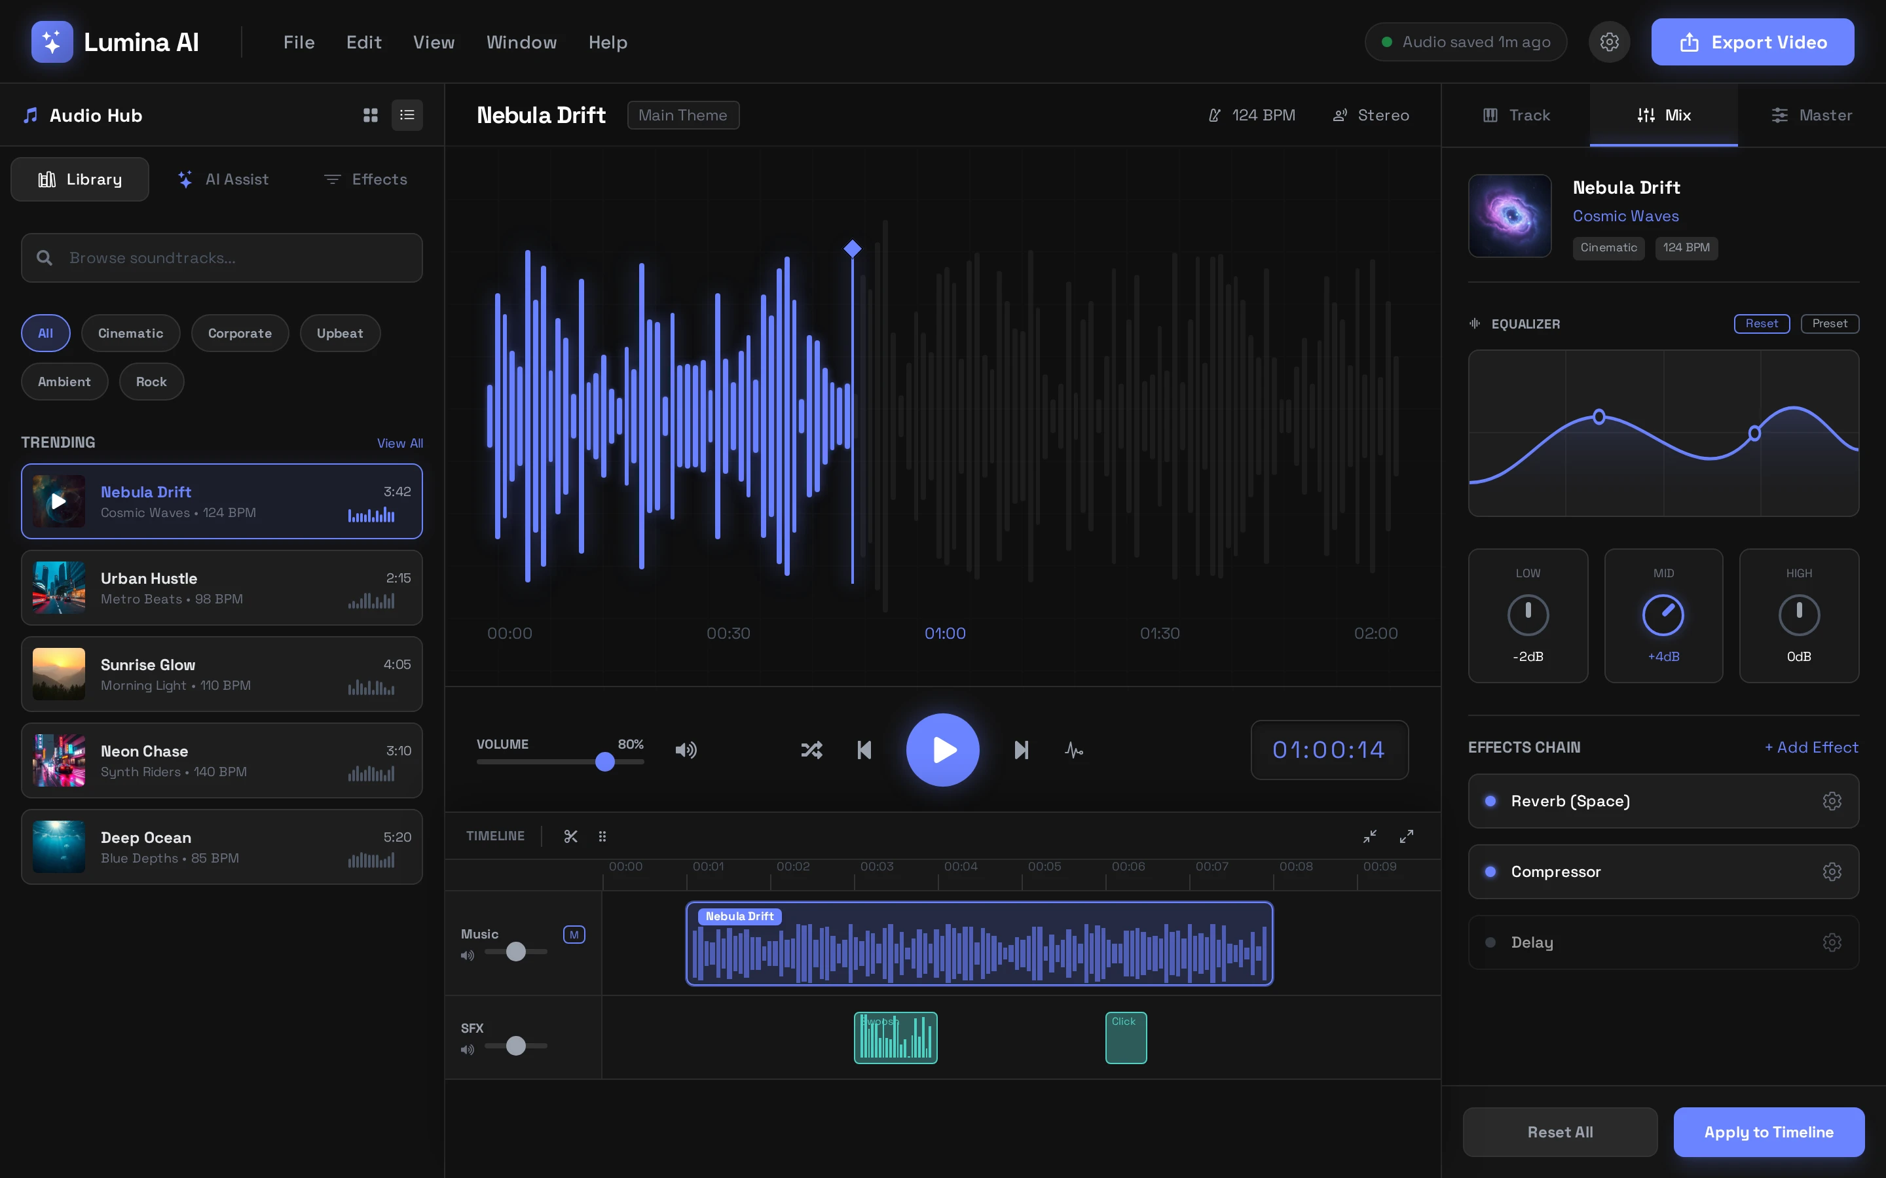1886x1178 pixels.
Task: Open the Window menu
Action: [x=521, y=42]
